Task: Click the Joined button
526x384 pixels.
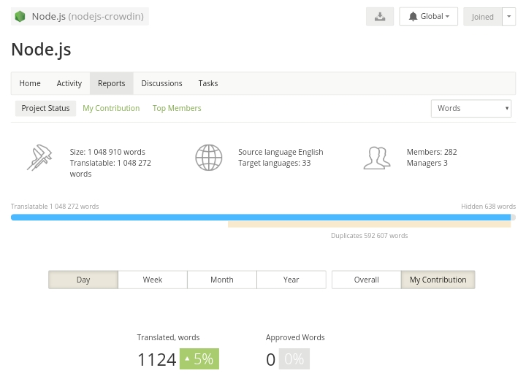Action: click(x=482, y=16)
